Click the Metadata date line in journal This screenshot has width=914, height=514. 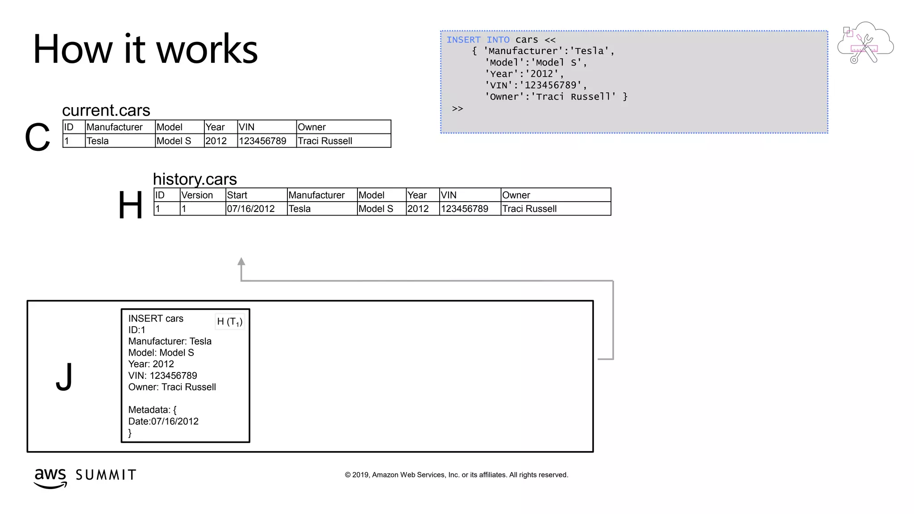tap(163, 421)
